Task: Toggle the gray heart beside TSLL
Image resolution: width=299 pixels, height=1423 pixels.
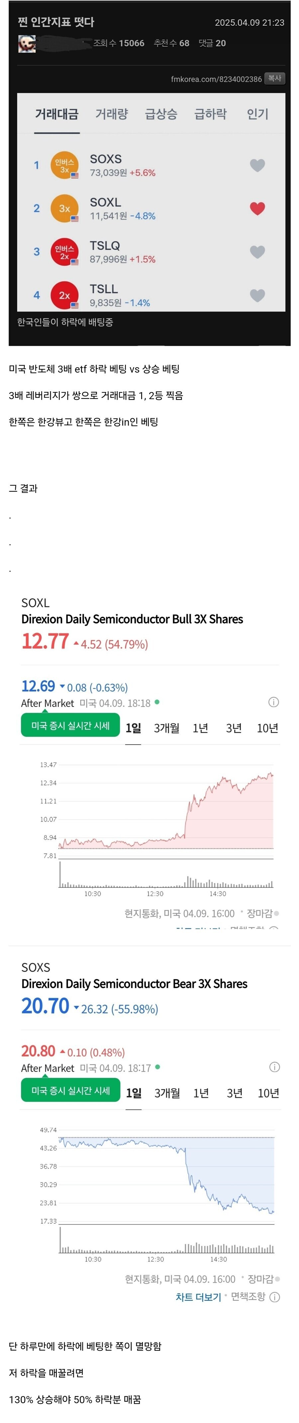Action: [x=257, y=295]
